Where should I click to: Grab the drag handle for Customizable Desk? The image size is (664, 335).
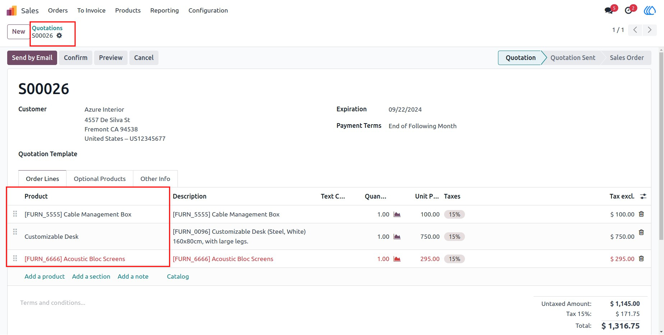pos(15,232)
